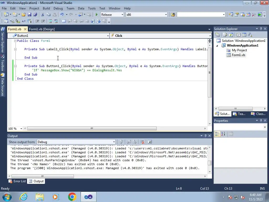
Task: Open the Class View tab
Action: [258, 114]
